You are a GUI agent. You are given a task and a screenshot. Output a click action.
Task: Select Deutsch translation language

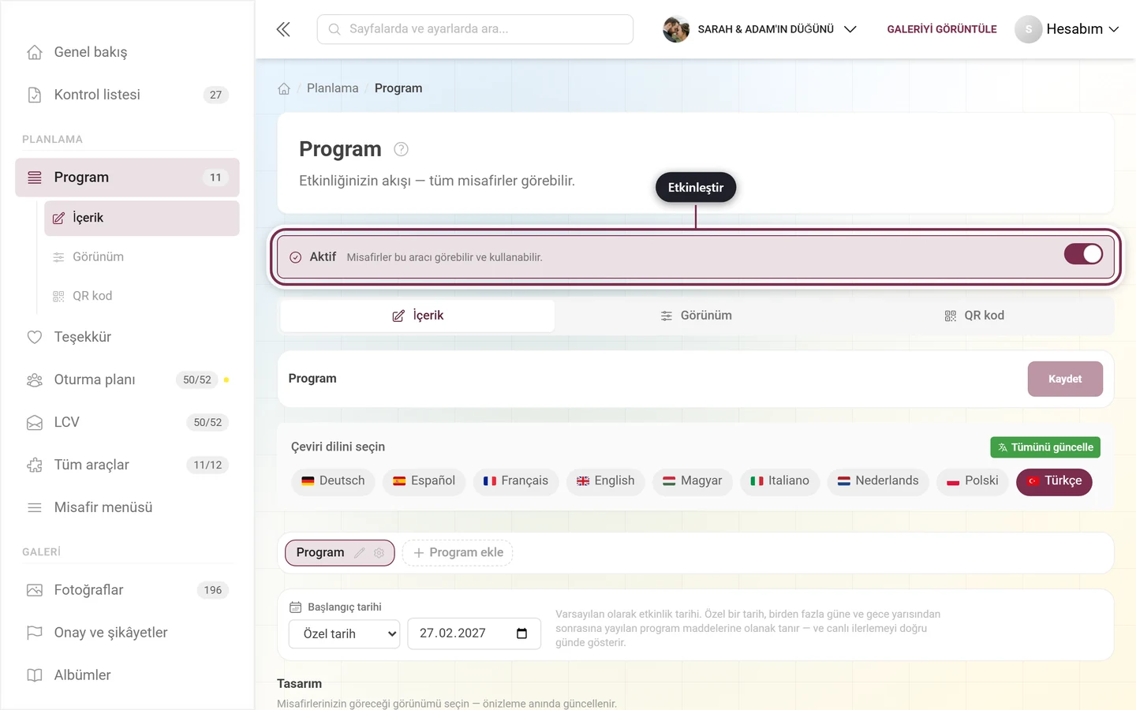333,481
